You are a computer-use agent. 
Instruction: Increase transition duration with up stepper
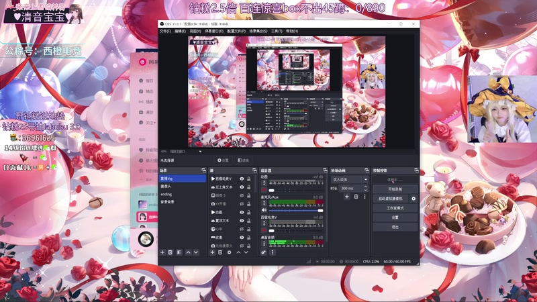(x=365, y=187)
